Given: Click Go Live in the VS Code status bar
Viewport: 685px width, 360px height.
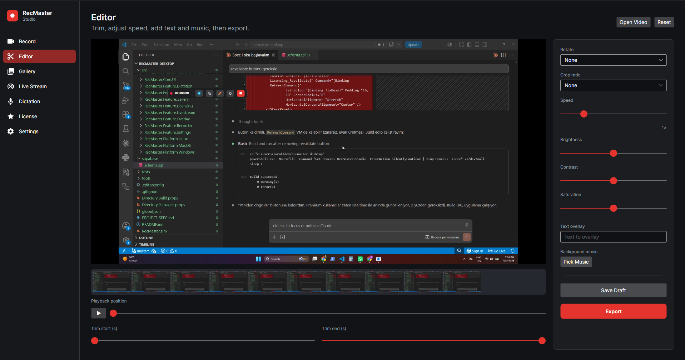Looking at the screenshot, I should pyautogui.click(x=497, y=251).
